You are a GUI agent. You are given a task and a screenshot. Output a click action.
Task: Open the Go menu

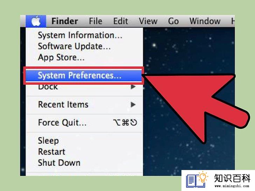pyautogui.click(x=173, y=21)
